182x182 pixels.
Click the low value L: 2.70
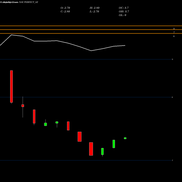[94, 11]
